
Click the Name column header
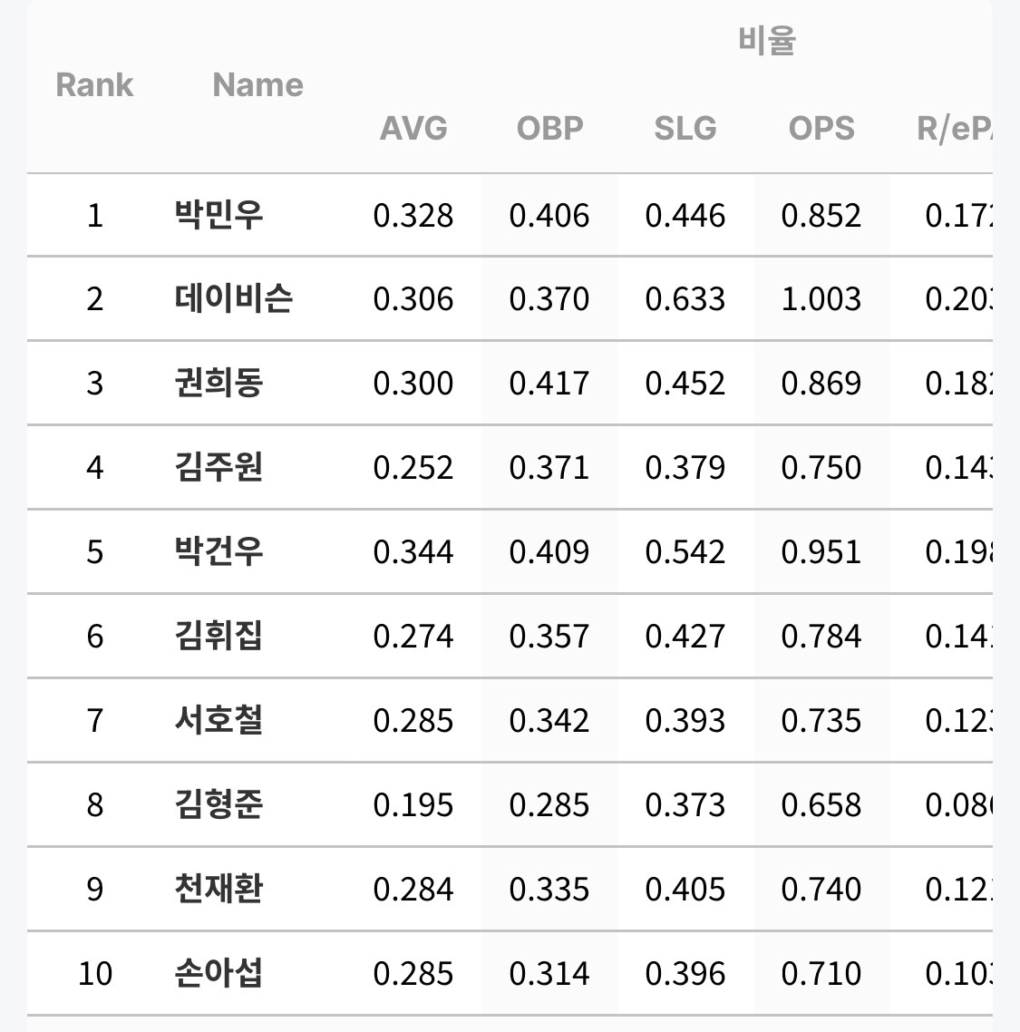click(257, 85)
